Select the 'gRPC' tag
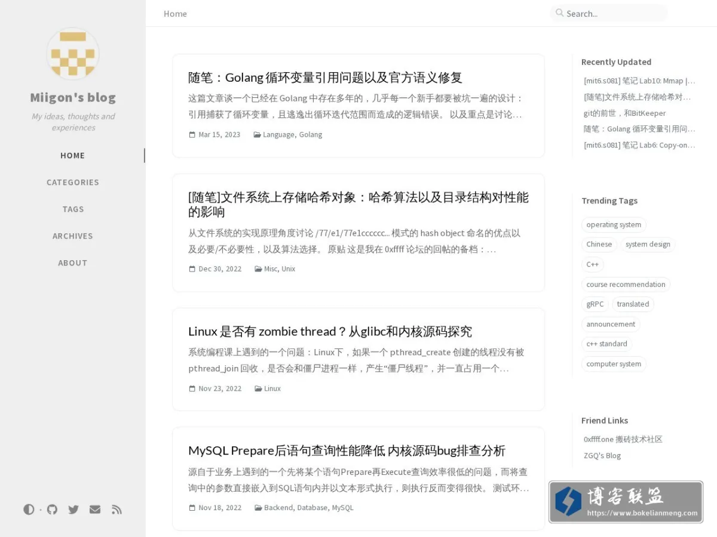717x537 pixels. click(x=595, y=304)
